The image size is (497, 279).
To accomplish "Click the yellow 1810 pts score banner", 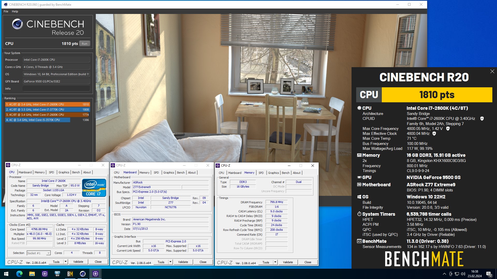I will (437, 95).
